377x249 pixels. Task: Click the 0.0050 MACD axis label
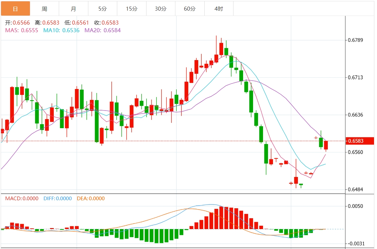[x=356, y=206]
